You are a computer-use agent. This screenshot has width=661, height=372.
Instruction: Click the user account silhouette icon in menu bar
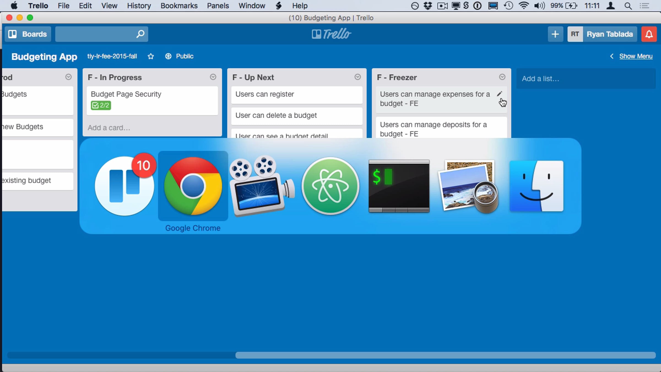611,6
